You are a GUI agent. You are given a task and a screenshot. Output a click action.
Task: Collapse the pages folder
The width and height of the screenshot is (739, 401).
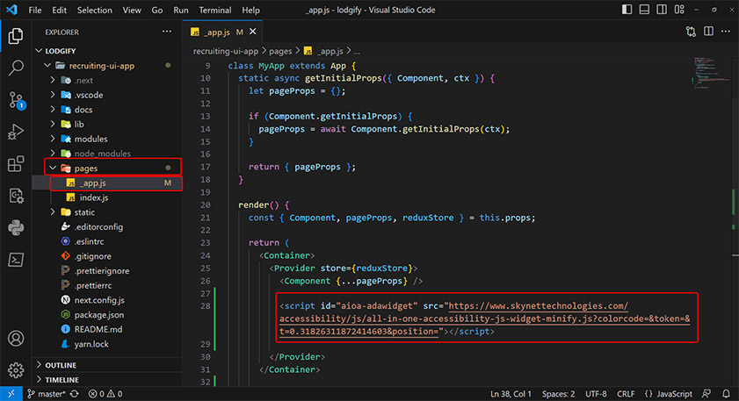[x=53, y=168]
